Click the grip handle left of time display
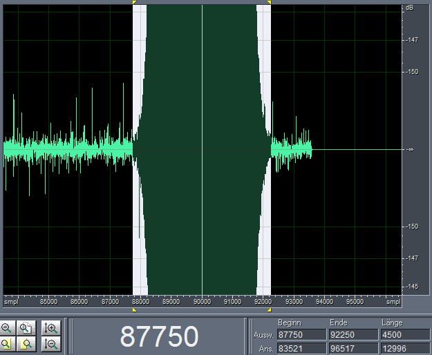The image size is (432, 355). click(71, 336)
